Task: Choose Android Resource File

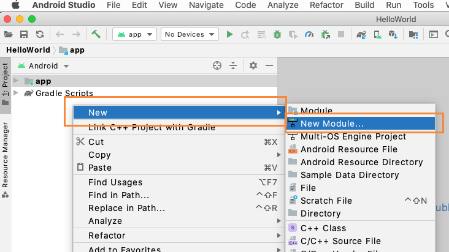Action: point(361,149)
